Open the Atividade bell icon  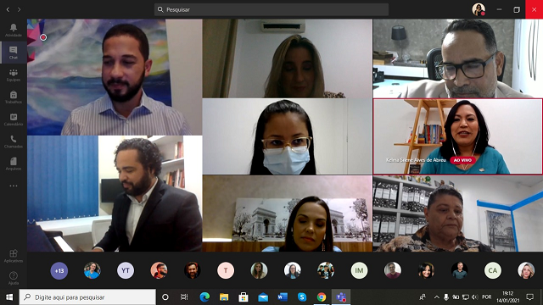tap(14, 30)
